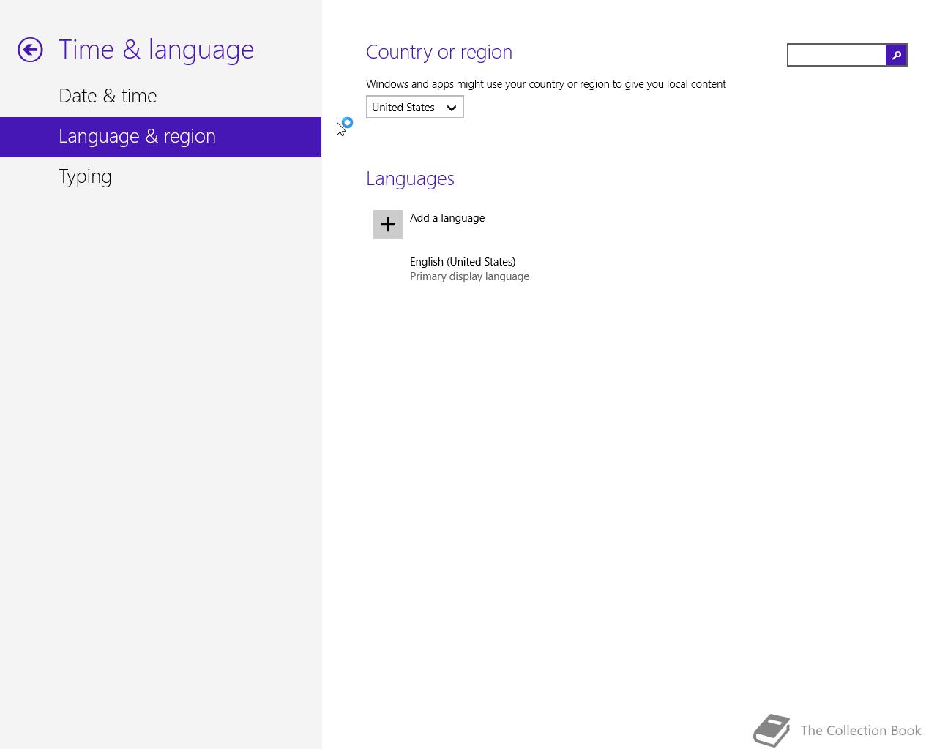Open the United States country dropdown
This screenshot has height=749, width=937.
click(x=415, y=107)
